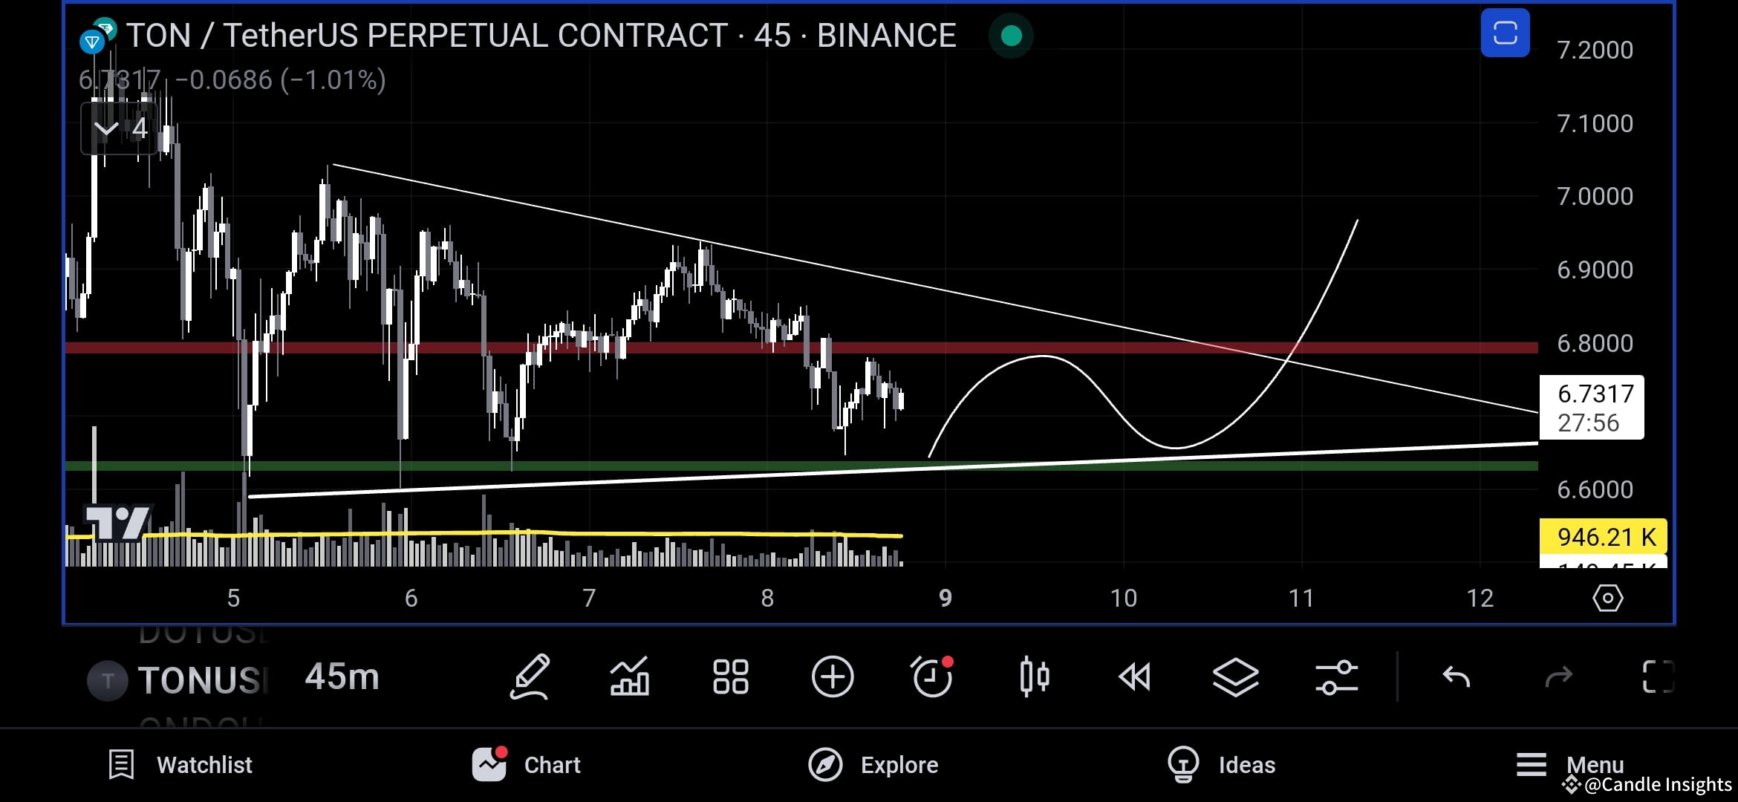Activate the bar replay rewind icon

(x=1134, y=677)
